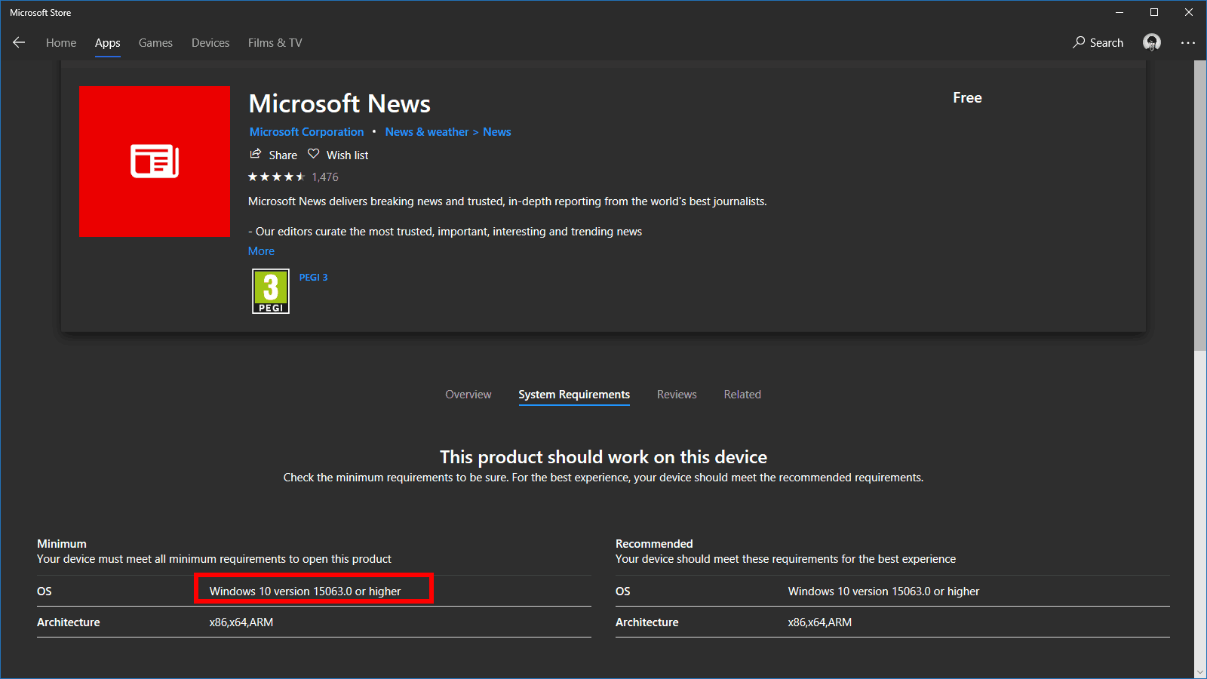
Task: Click the PEGI 3 text link
Action: coord(313,278)
